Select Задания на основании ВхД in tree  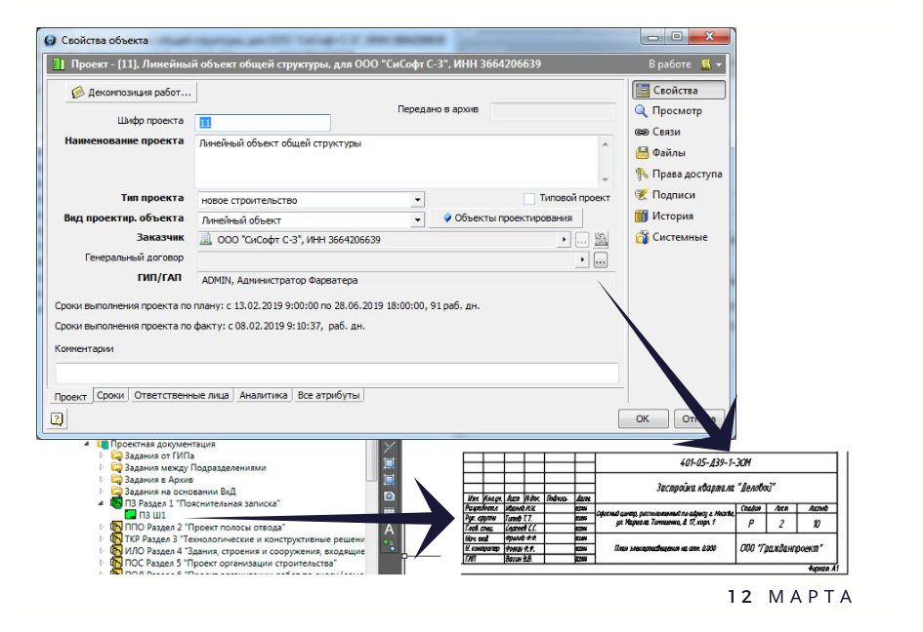point(180,492)
